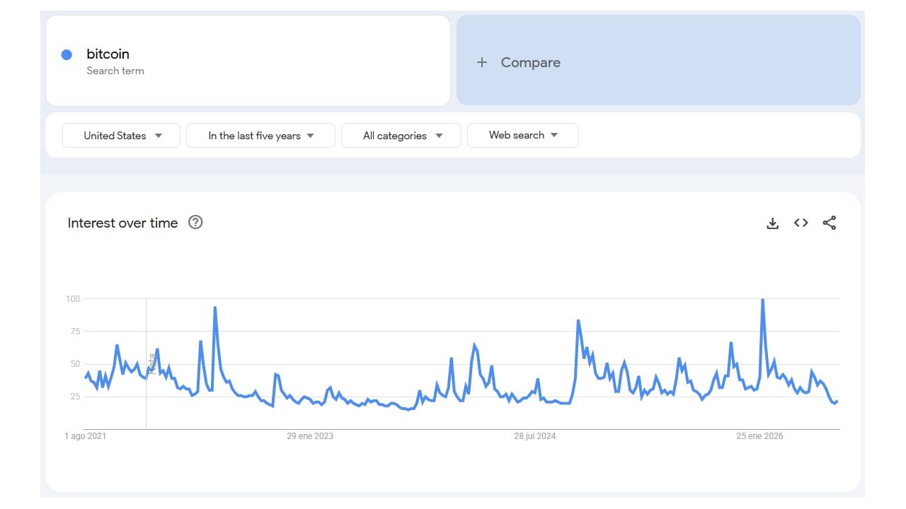Image resolution: width=906 pixels, height=509 pixels.
Task: Share the Interest over time chart
Action: pos(830,223)
